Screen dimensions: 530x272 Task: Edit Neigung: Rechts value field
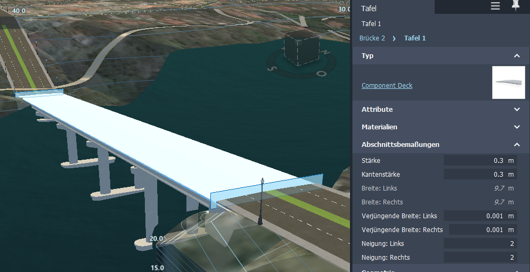click(480, 258)
